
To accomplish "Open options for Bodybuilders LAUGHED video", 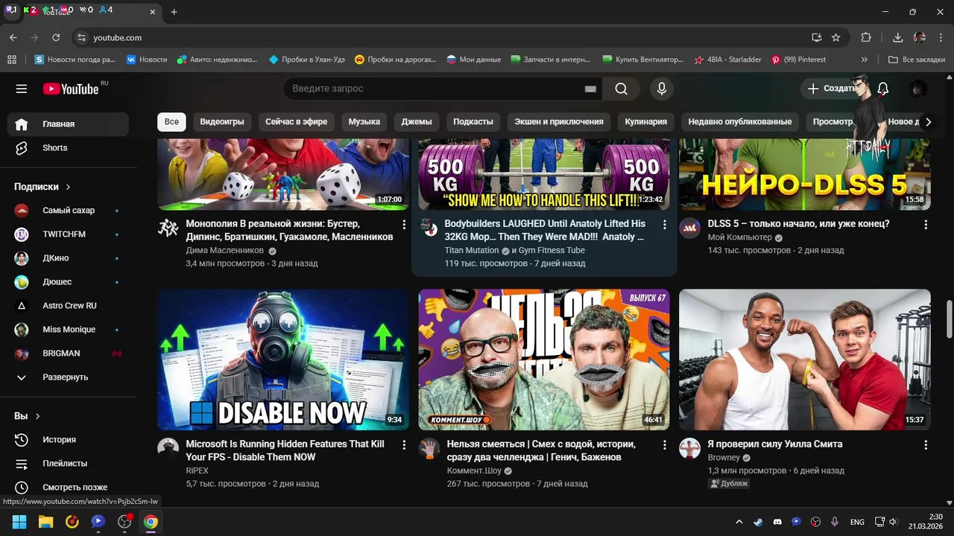I will 665,224.
